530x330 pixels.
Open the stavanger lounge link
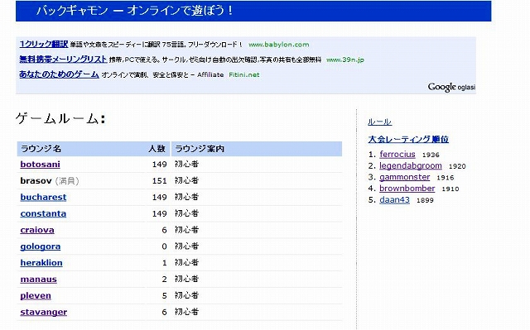point(44,312)
